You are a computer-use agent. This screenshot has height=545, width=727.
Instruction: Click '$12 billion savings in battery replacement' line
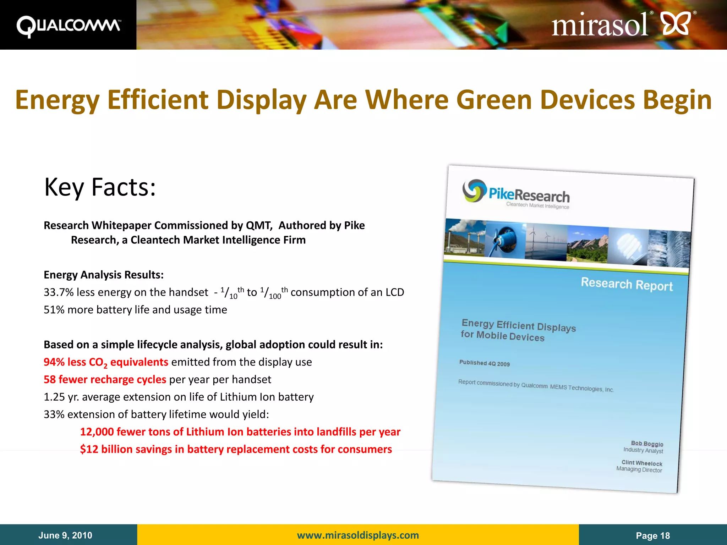[x=236, y=449]
